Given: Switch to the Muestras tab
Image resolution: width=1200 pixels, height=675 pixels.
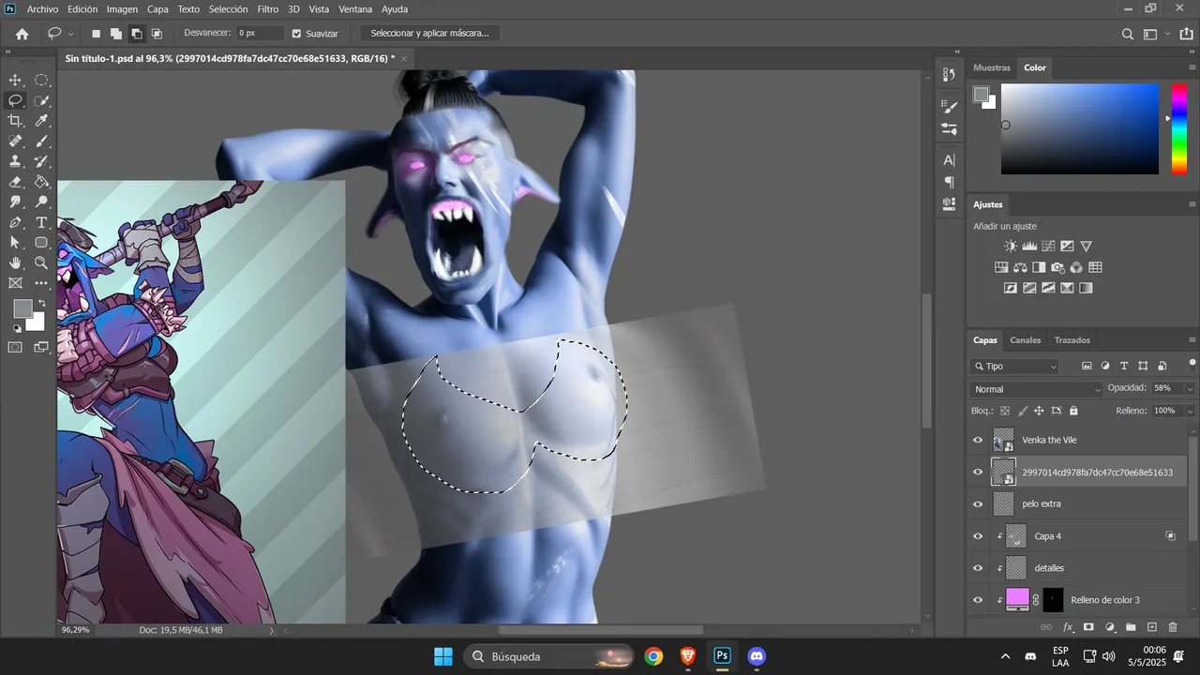Looking at the screenshot, I should point(992,68).
